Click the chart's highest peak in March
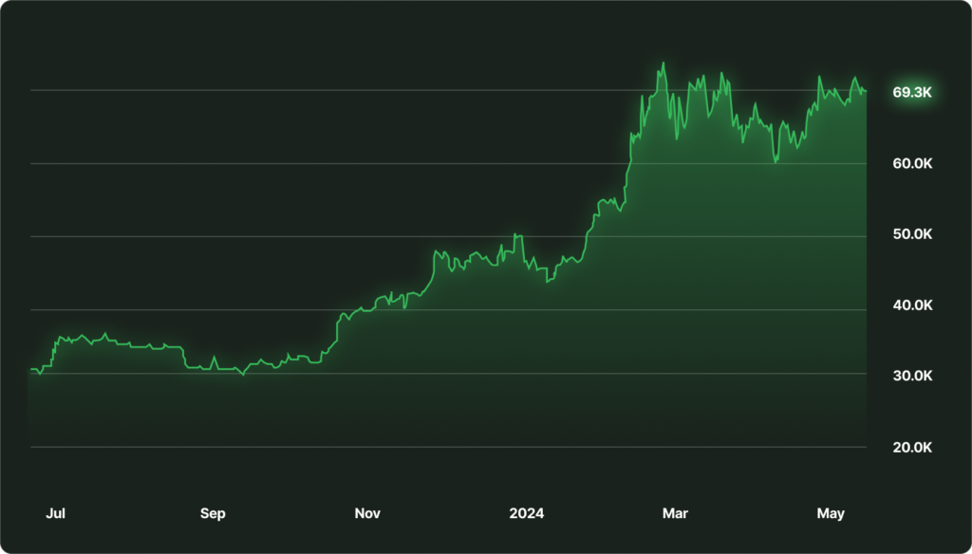 pyautogui.click(x=664, y=64)
